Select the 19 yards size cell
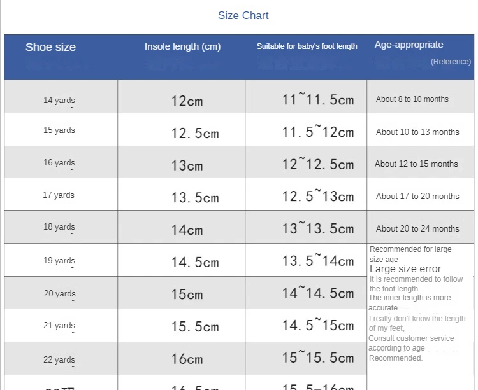 tap(59, 260)
